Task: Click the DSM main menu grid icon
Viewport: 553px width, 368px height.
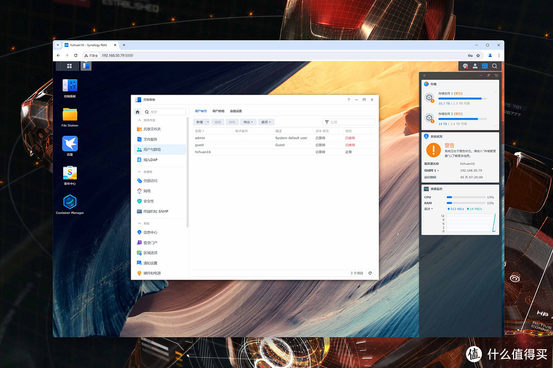Action: (x=70, y=66)
